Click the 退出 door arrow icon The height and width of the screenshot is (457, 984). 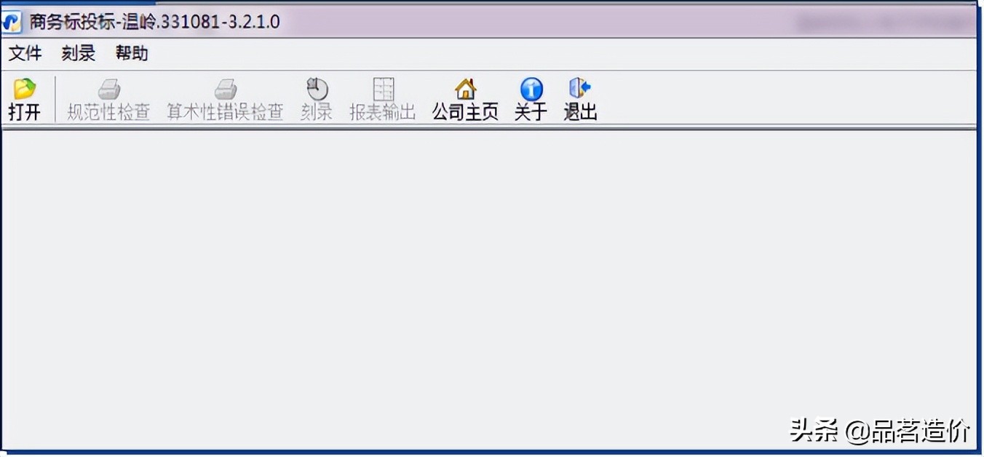pyautogui.click(x=580, y=88)
